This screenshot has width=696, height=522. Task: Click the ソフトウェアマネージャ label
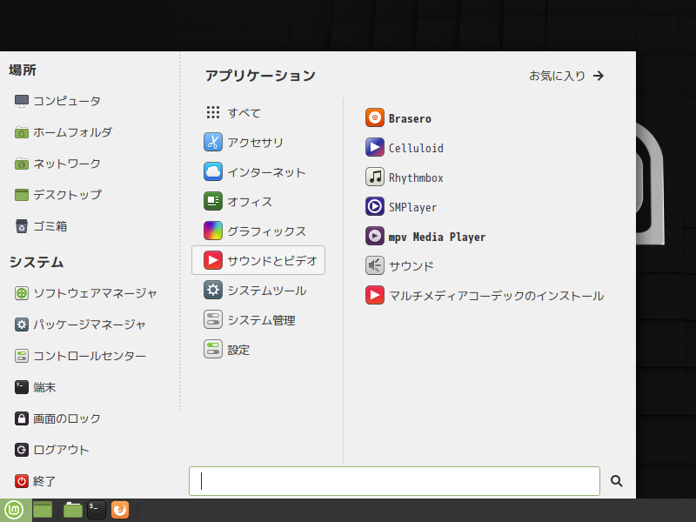click(x=95, y=293)
